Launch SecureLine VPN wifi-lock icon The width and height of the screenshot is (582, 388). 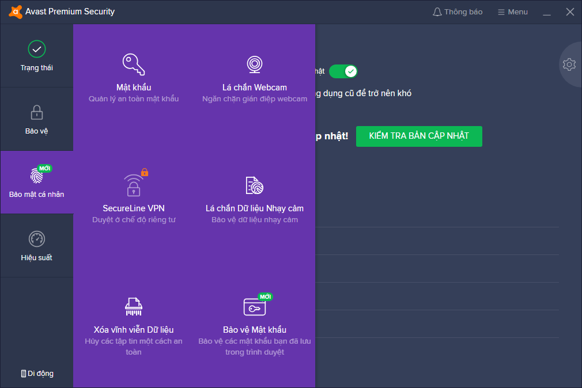coord(134,185)
